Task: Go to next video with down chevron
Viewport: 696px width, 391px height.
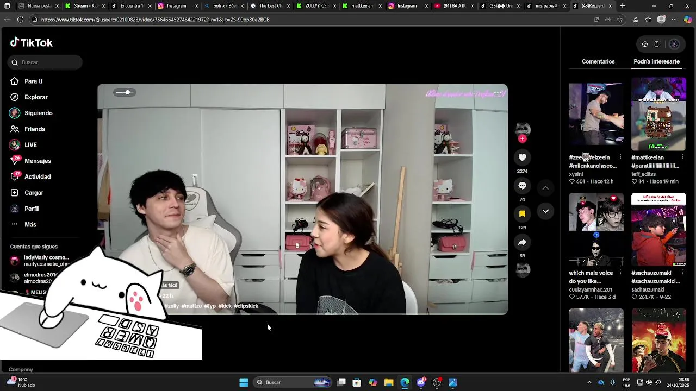Action: (545, 211)
